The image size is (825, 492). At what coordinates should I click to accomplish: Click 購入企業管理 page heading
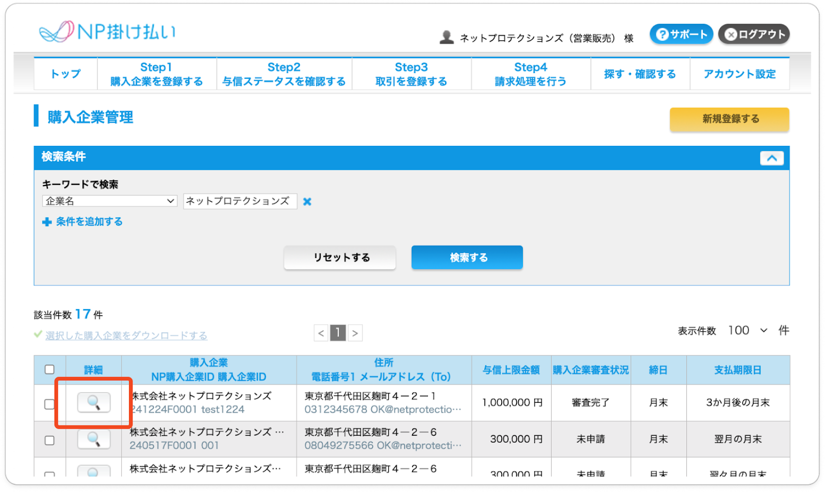click(90, 117)
